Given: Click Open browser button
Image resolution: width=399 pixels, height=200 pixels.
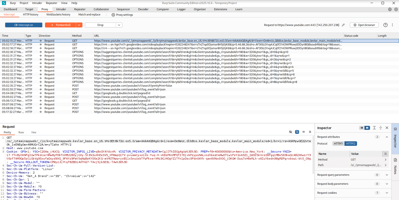Looking at the screenshot, I should [x=364, y=25].
